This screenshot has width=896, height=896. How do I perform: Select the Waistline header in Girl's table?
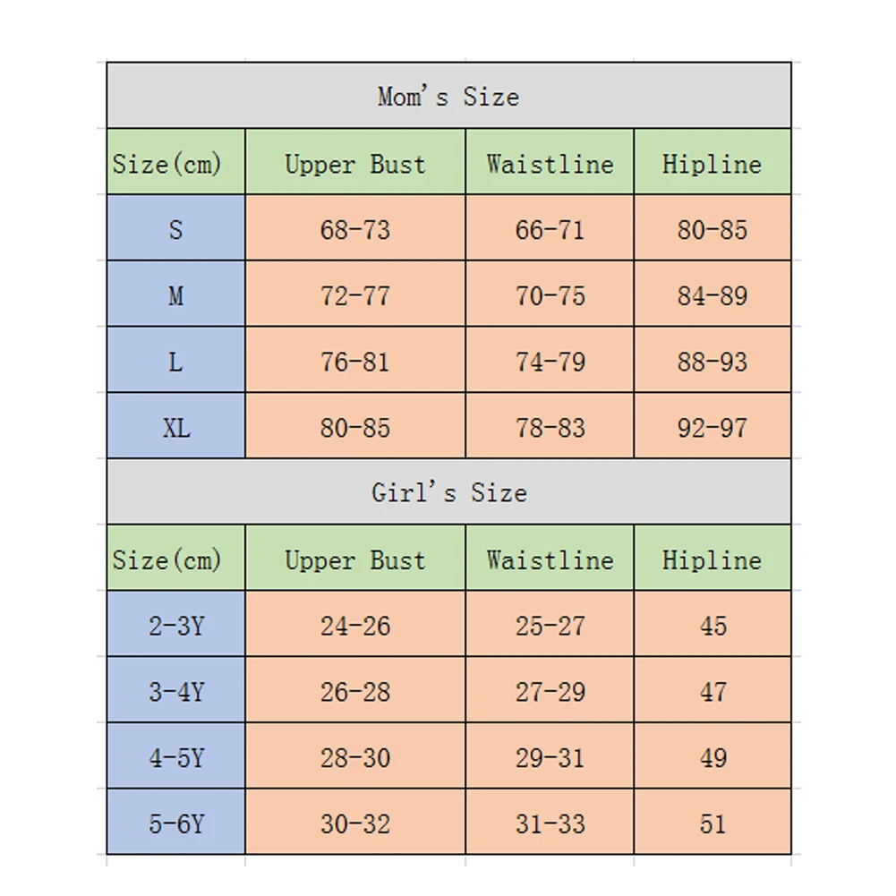(550, 558)
